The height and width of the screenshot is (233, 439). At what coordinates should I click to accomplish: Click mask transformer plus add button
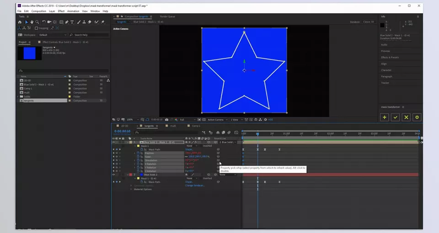tap(385, 117)
